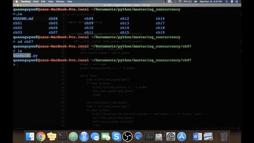Open the Terminal application menu
The image size is (254, 143).
25,2
